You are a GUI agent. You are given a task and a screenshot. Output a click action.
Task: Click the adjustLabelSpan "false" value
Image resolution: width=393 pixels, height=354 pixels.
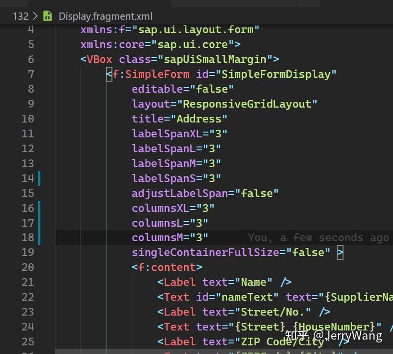(x=257, y=193)
